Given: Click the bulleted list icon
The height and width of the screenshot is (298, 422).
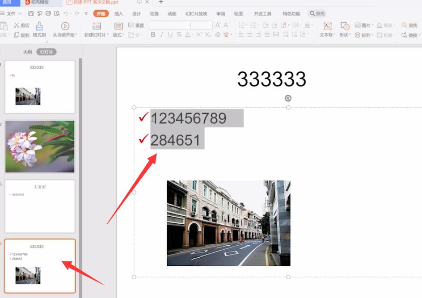Looking at the screenshot, I should click(x=241, y=25).
